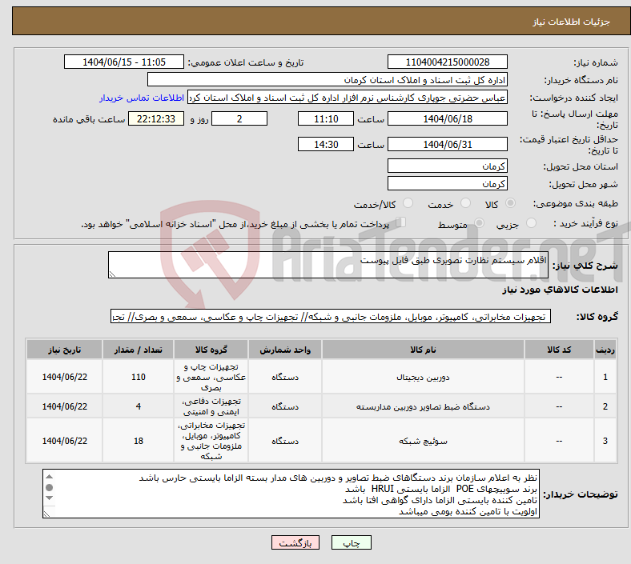Select the دوربین دیجیتال item name
Image resolution: width=631 pixels, height=564 pixels.
pos(424,378)
